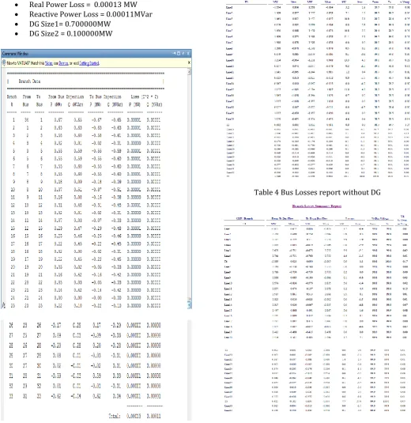Click the Command Window minimize arrow icon
This screenshot has width=411, height=423.
174,54
